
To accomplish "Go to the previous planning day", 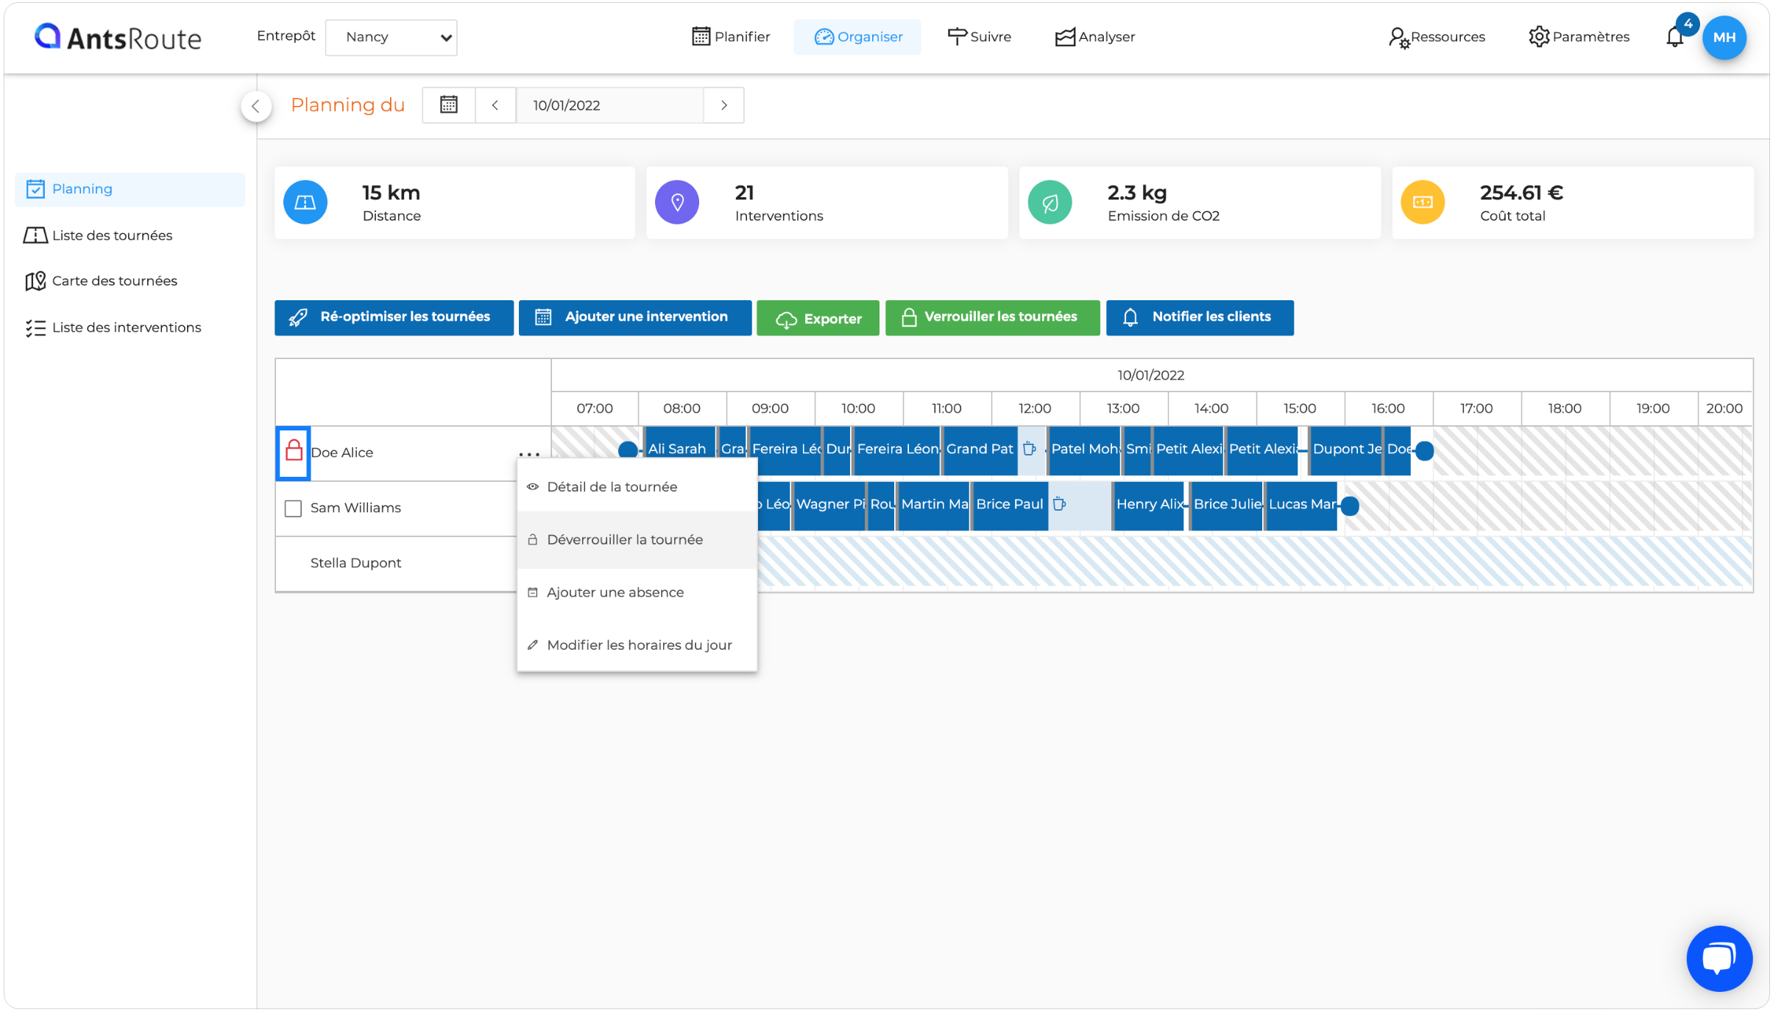I will (x=495, y=105).
